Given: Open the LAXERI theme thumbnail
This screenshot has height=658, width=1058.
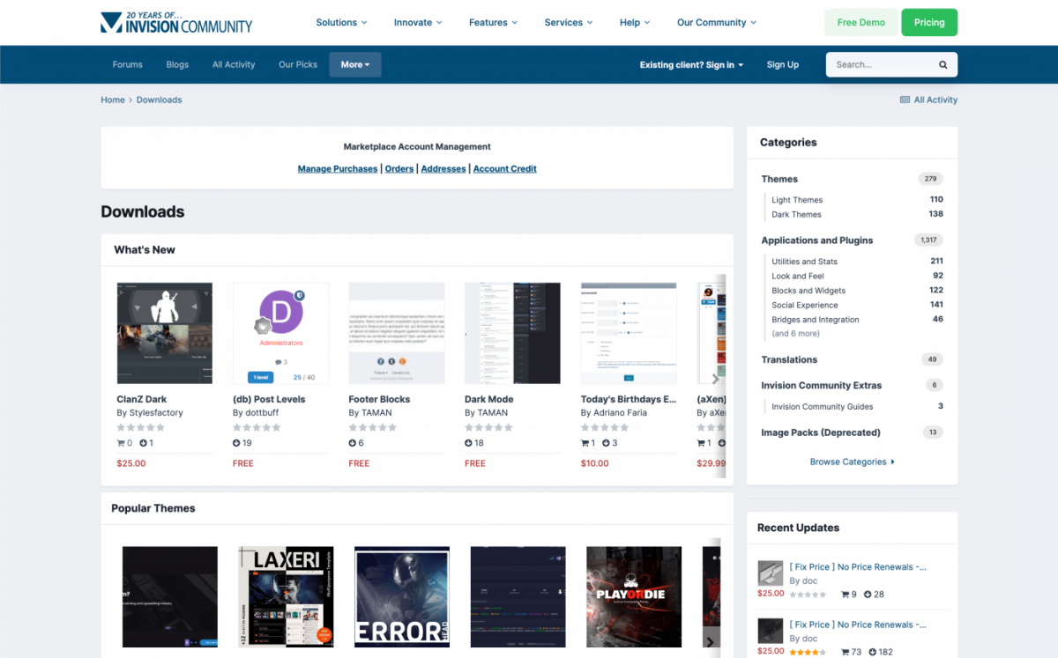Looking at the screenshot, I should pos(286,596).
